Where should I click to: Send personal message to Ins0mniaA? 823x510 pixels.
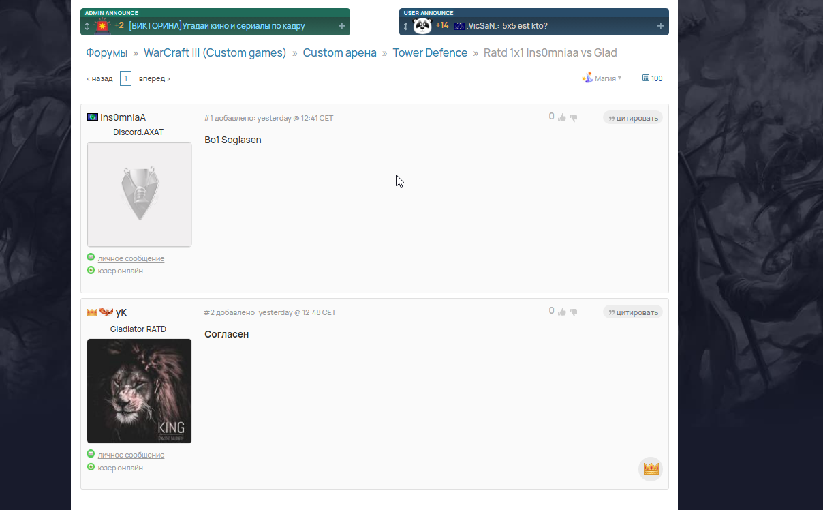click(131, 258)
